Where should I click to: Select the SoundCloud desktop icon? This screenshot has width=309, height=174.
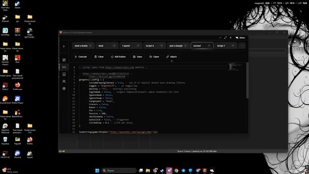5,100
